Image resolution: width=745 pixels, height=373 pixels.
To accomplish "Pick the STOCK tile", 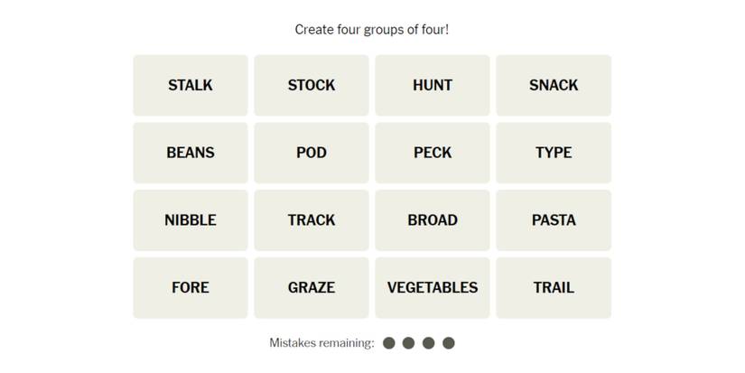I will [312, 85].
